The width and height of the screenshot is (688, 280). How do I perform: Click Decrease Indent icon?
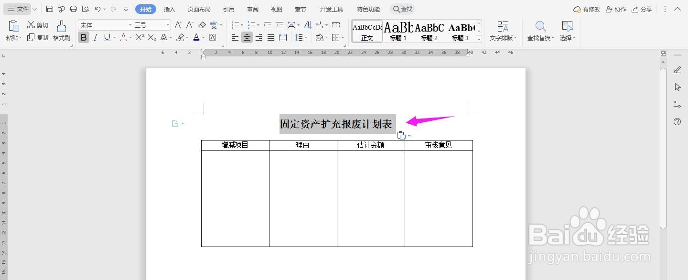(268, 25)
